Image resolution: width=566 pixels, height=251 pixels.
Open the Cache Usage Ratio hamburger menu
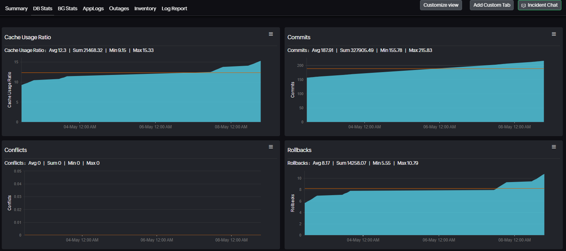[271, 34]
